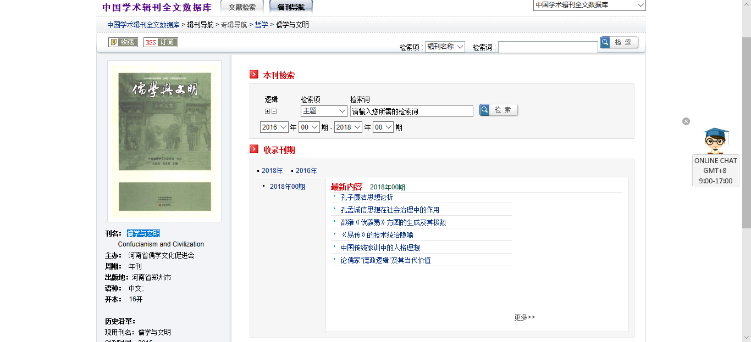This screenshot has width=751, height=342.
Task: Go to 中国学术辑刊全文数据库 breadcrumb link
Action: coord(143,25)
